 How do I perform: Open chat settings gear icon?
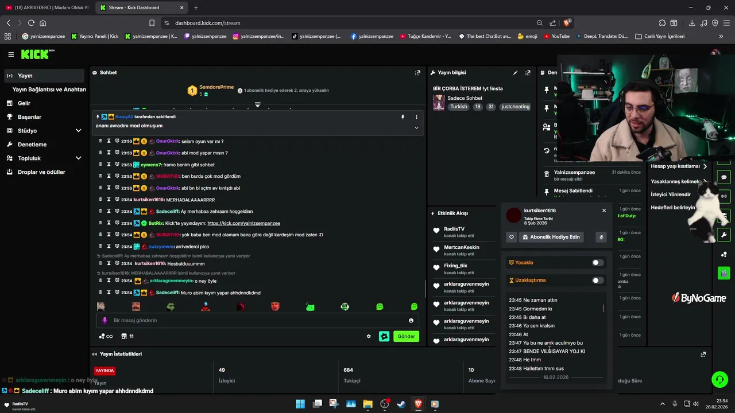369,337
